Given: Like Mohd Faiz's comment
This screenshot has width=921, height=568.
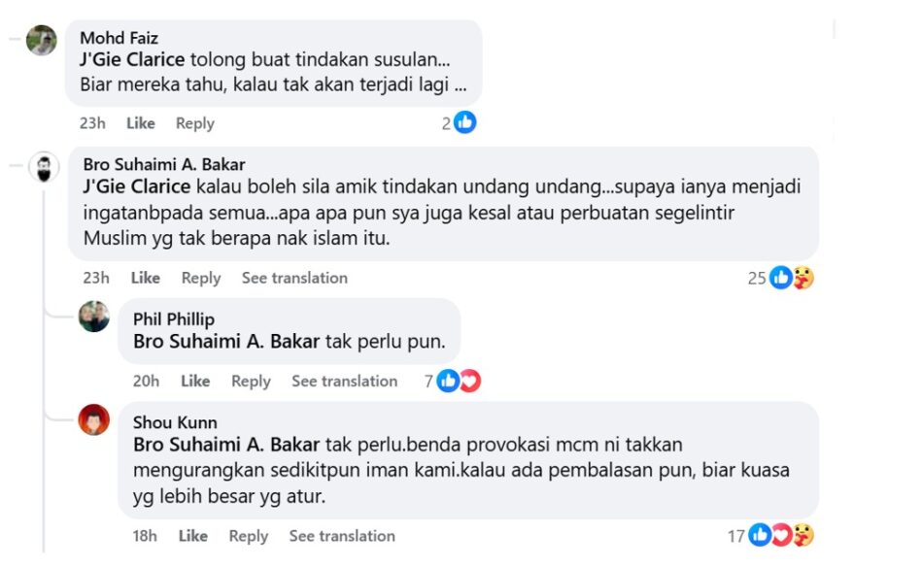Looking at the screenshot, I should click(x=141, y=123).
